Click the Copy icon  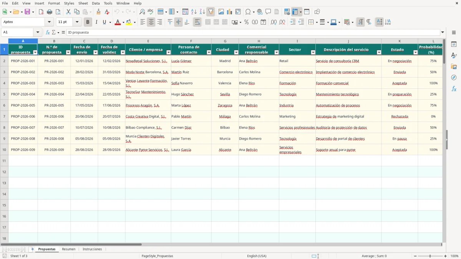[x=77, y=12]
